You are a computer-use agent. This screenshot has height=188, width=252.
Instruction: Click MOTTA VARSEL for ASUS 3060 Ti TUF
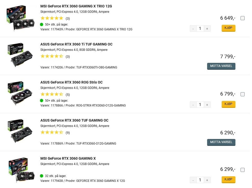[221, 66]
